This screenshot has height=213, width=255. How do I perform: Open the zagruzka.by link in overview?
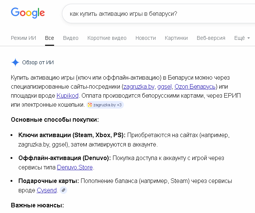pos(139,87)
